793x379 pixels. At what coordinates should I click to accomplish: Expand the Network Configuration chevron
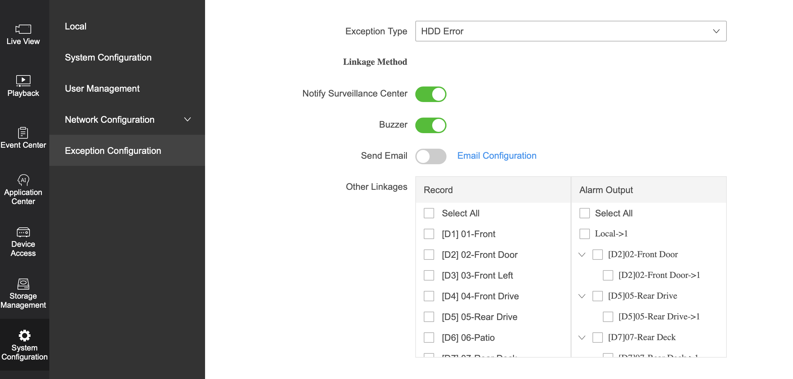[187, 120]
